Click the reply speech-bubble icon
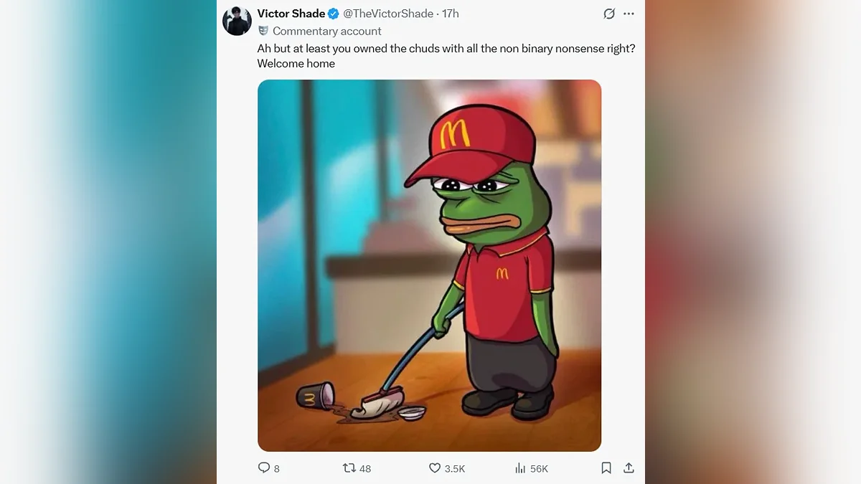The width and height of the screenshot is (861, 484). [264, 468]
